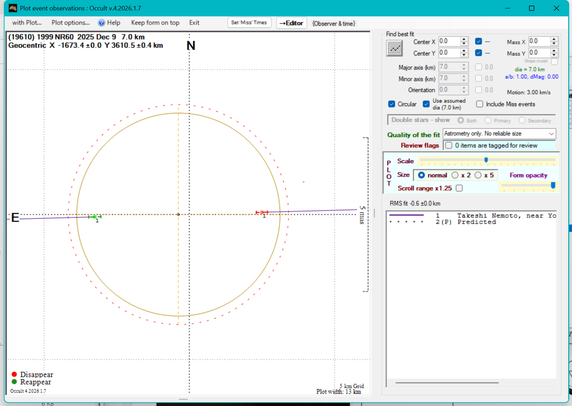Toggle Scroll range x1.25 checkbox

click(x=459, y=188)
